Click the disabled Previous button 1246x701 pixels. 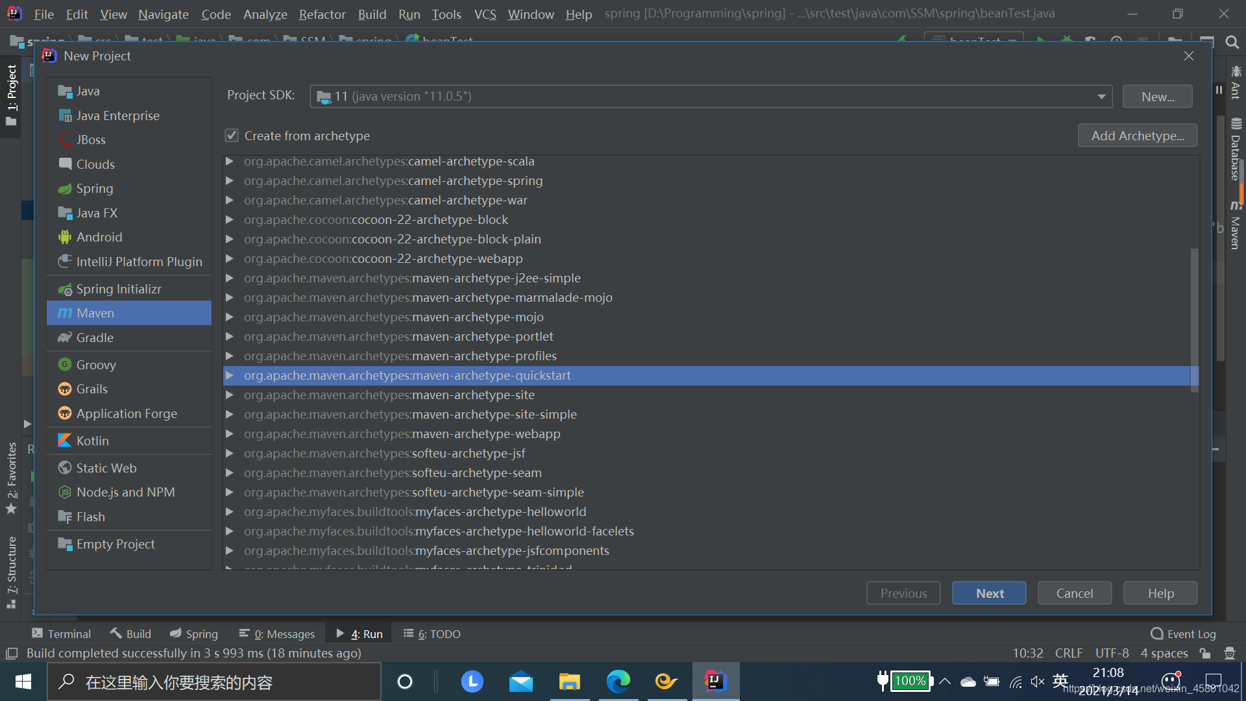point(903,593)
